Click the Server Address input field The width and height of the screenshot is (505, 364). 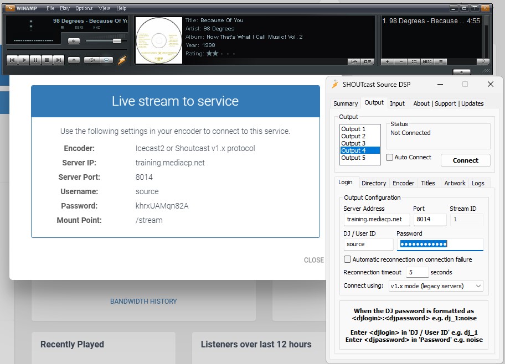(x=377, y=220)
